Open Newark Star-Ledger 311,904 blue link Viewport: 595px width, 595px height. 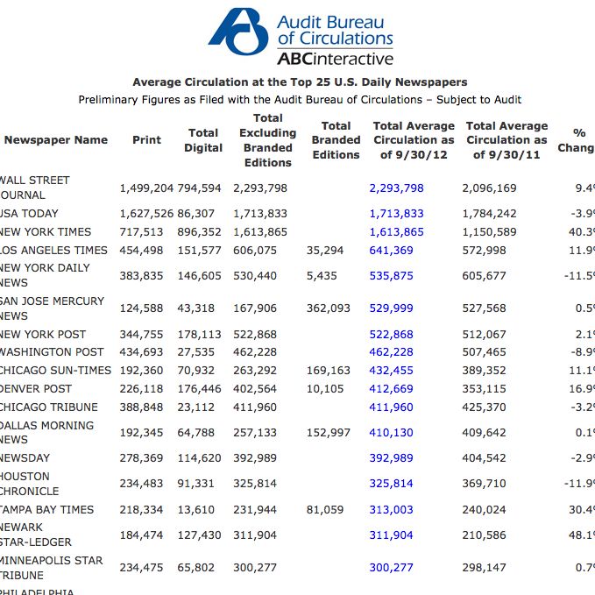391,535
